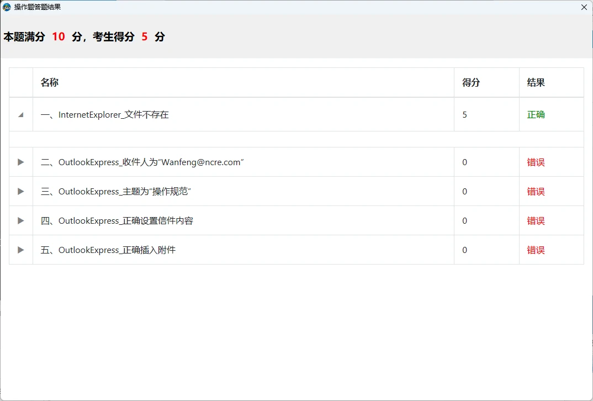Screen dimensions: 593x401
Task: Click 错误 result in the 收件人 row
Action: (x=536, y=162)
